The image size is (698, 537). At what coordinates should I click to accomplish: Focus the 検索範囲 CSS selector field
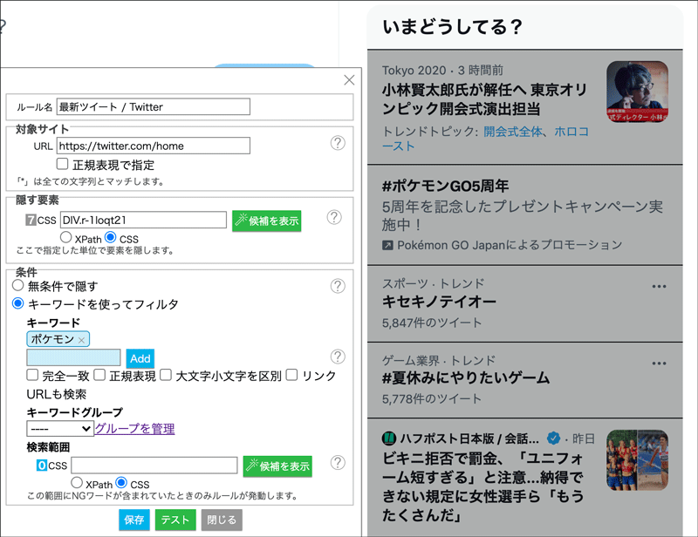coord(154,466)
